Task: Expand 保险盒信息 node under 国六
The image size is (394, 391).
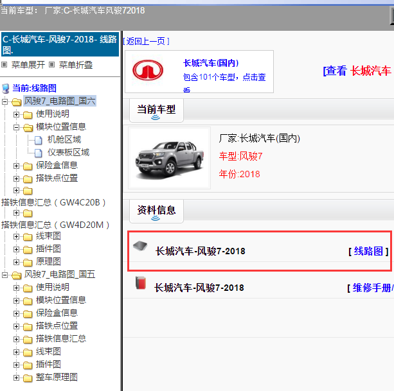Action: point(16,166)
